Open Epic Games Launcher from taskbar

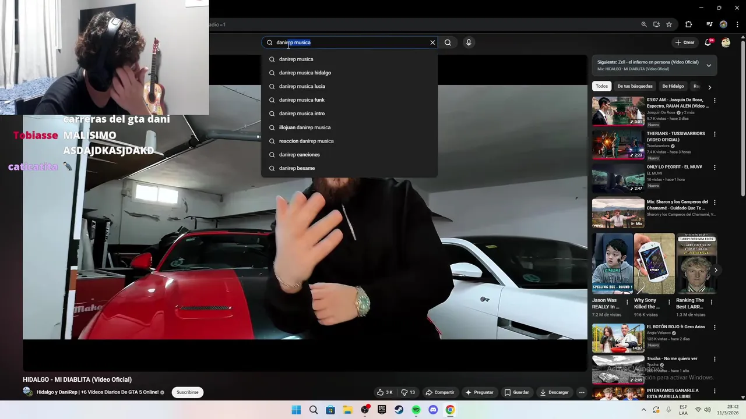click(382, 410)
